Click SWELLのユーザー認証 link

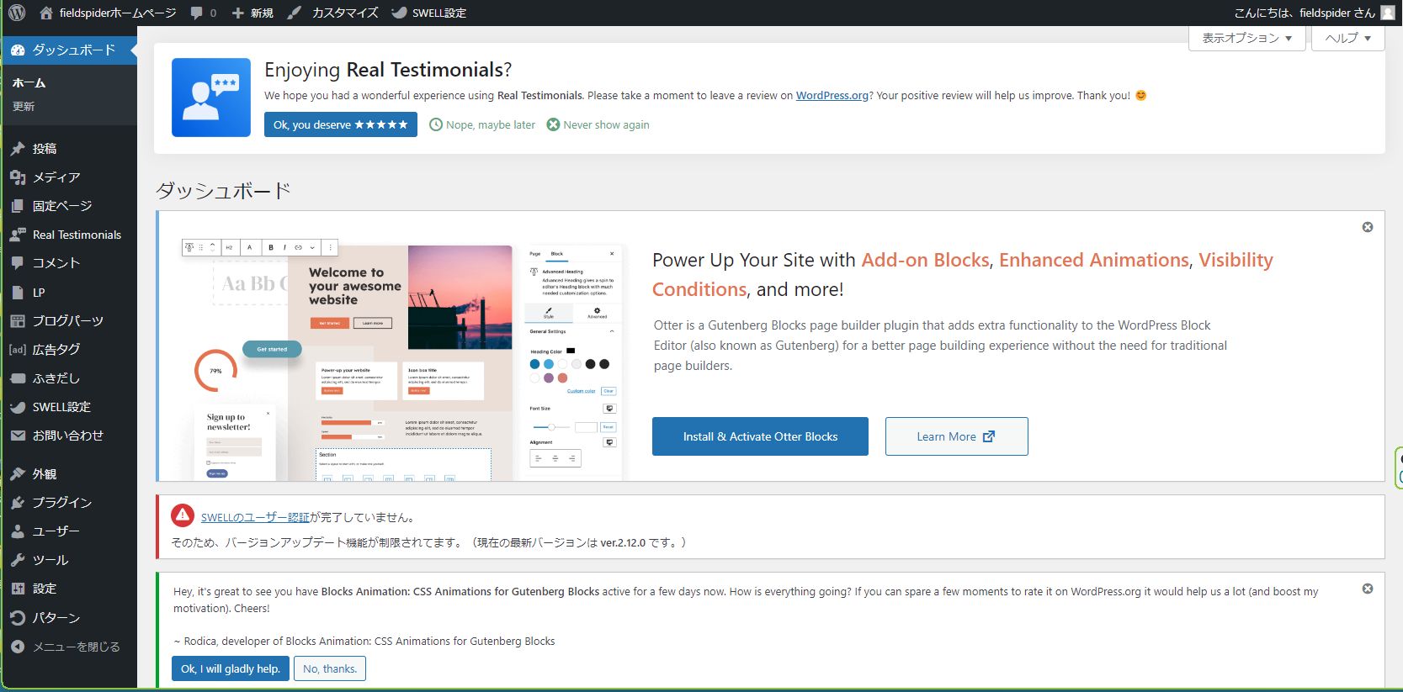(x=255, y=518)
